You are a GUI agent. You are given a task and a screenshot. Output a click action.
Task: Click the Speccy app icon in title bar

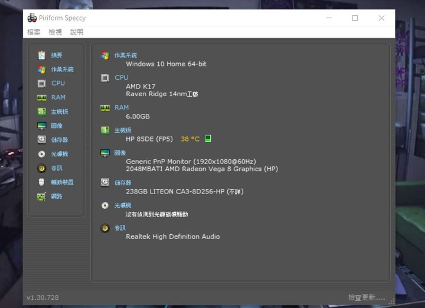tap(32, 18)
